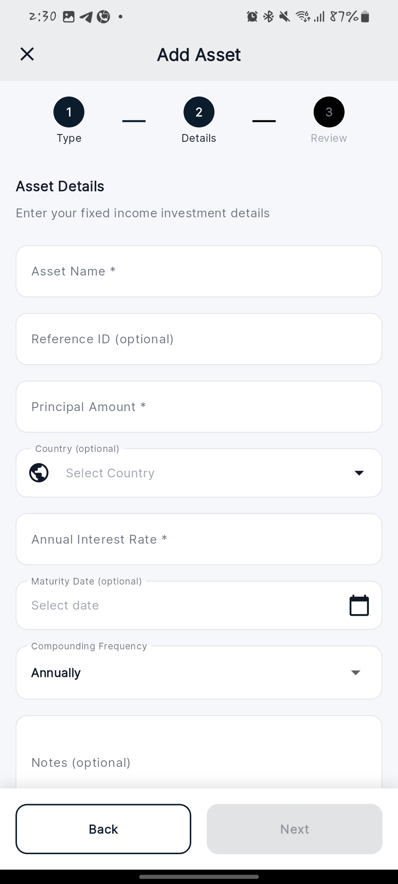Click the Principal Amount field

199,407
